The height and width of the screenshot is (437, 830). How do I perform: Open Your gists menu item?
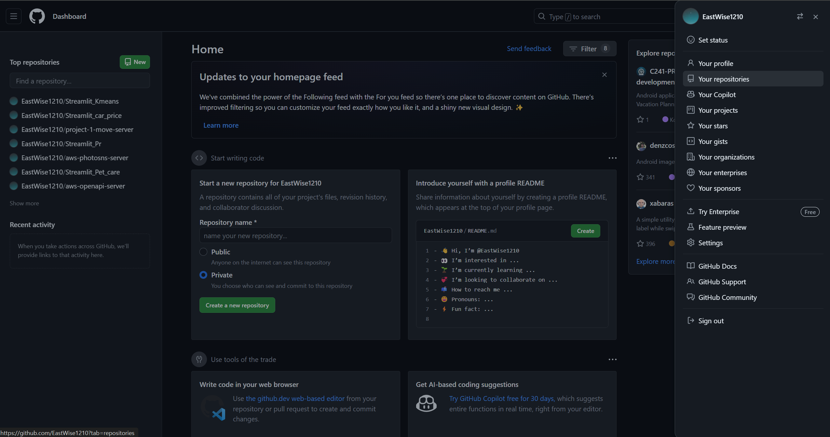(x=753, y=141)
